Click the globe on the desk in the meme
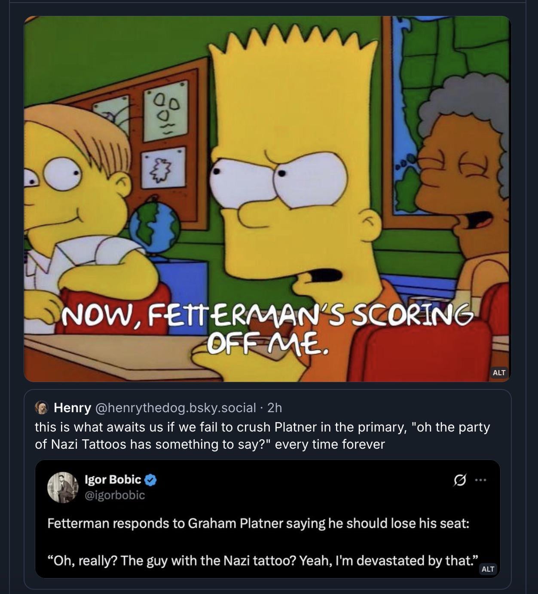Screen dimensions: 538x594 [154, 227]
